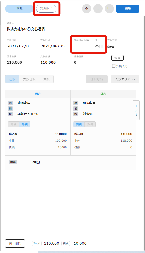This screenshot has width=145, height=253.
Task: Click the debit 勘 account icon
Action: (10, 103)
